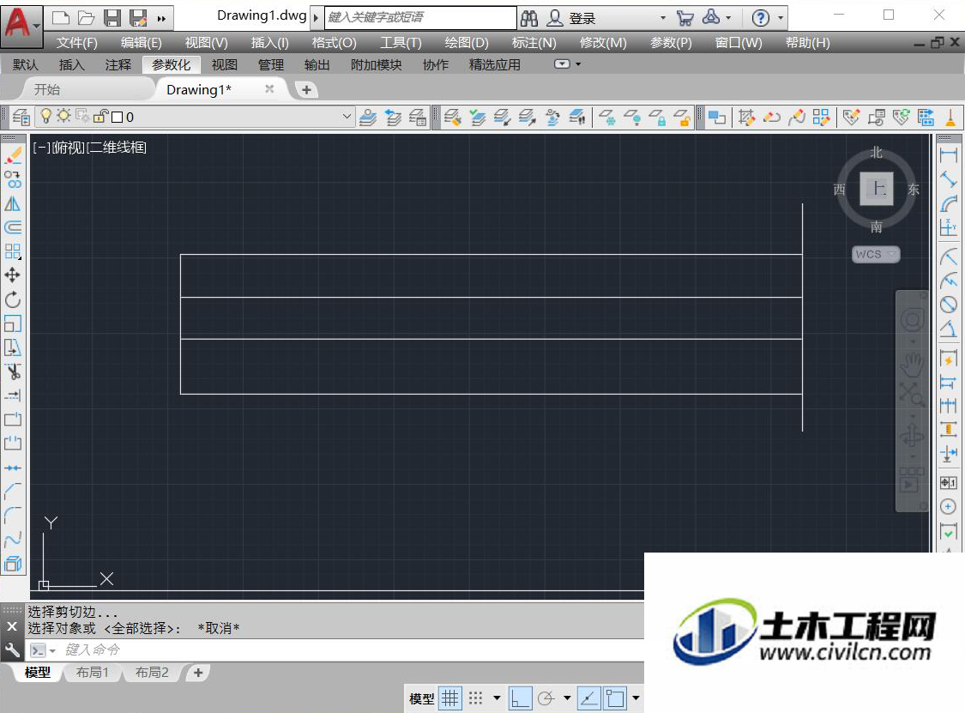Select the Offset tool
This screenshot has height=713, width=965.
pos(13,228)
